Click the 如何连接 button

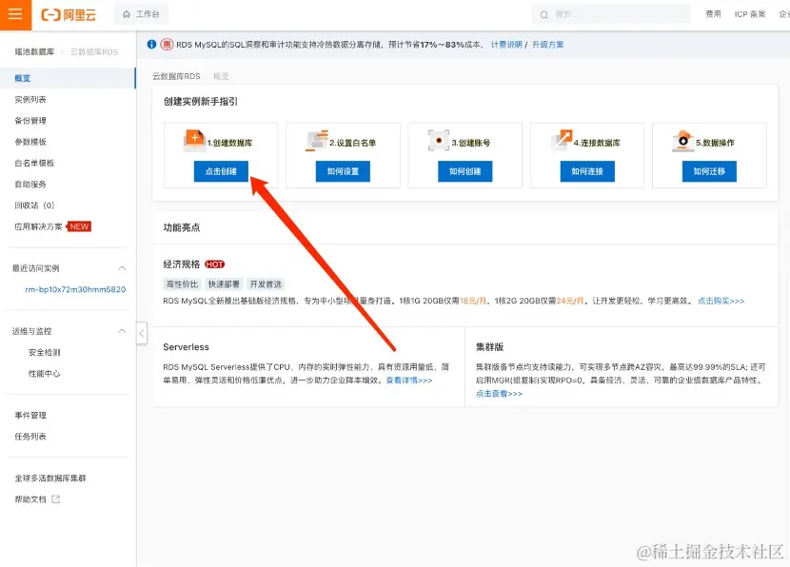tap(587, 171)
